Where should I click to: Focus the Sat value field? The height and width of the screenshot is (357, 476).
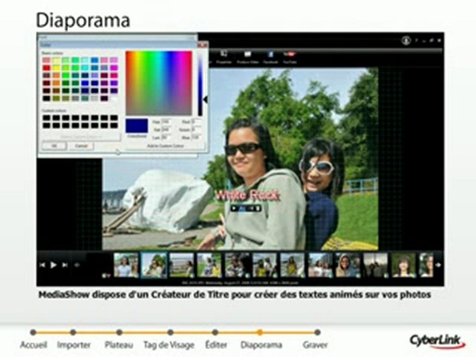click(x=167, y=129)
